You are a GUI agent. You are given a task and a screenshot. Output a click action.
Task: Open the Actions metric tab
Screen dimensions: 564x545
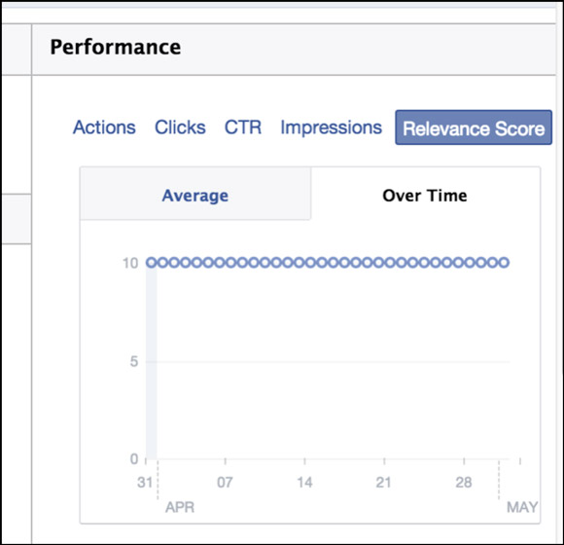[x=104, y=127]
